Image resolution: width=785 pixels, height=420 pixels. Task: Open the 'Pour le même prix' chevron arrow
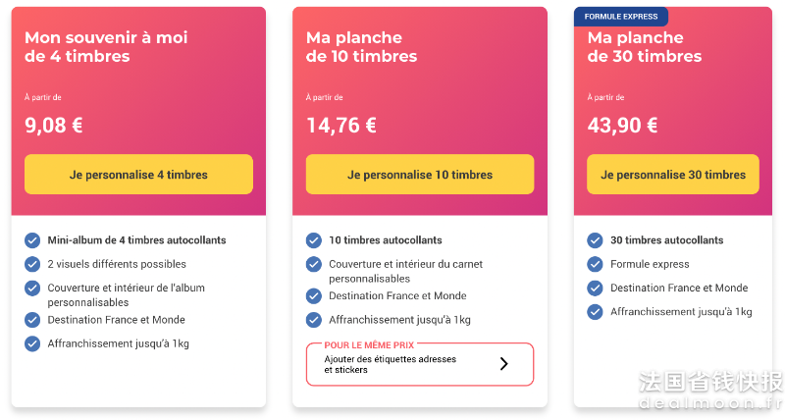click(x=504, y=364)
